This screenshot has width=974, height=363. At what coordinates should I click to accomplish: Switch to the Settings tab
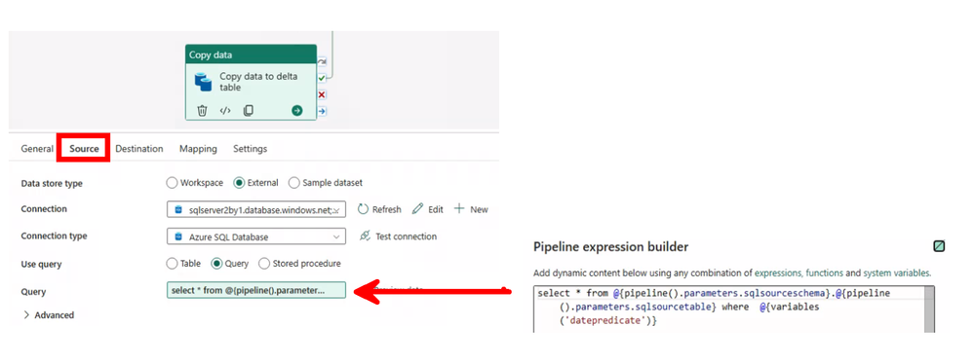click(x=251, y=149)
